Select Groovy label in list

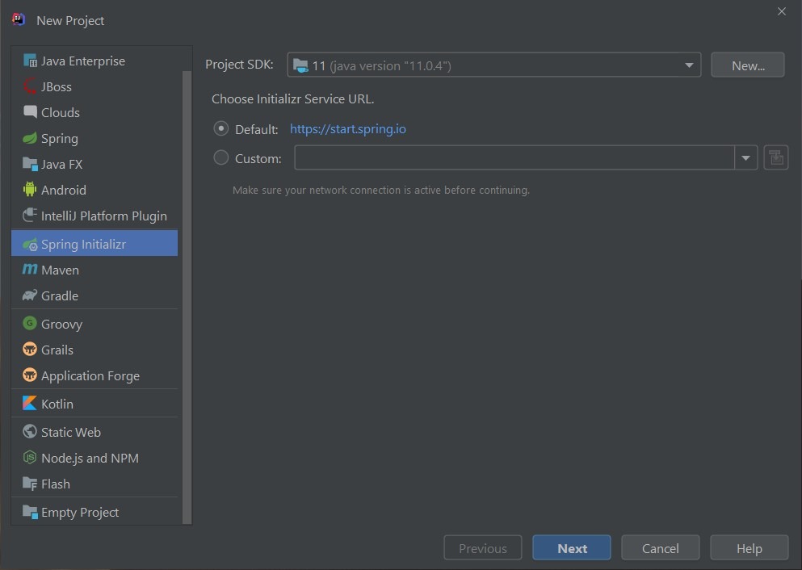point(62,324)
